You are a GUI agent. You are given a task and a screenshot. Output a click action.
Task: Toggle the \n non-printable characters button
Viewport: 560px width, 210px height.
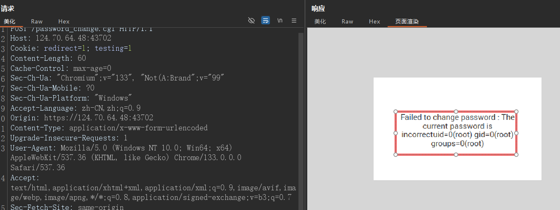(280, 21)
